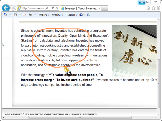Screen dimensions: 162x121
Task: Click the Chinese calligraphy wall photo
Action: (x=134, y=51)
